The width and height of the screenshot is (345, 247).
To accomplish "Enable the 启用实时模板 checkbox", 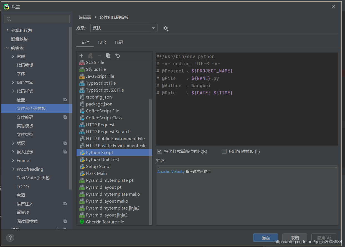I will (224, 151).
